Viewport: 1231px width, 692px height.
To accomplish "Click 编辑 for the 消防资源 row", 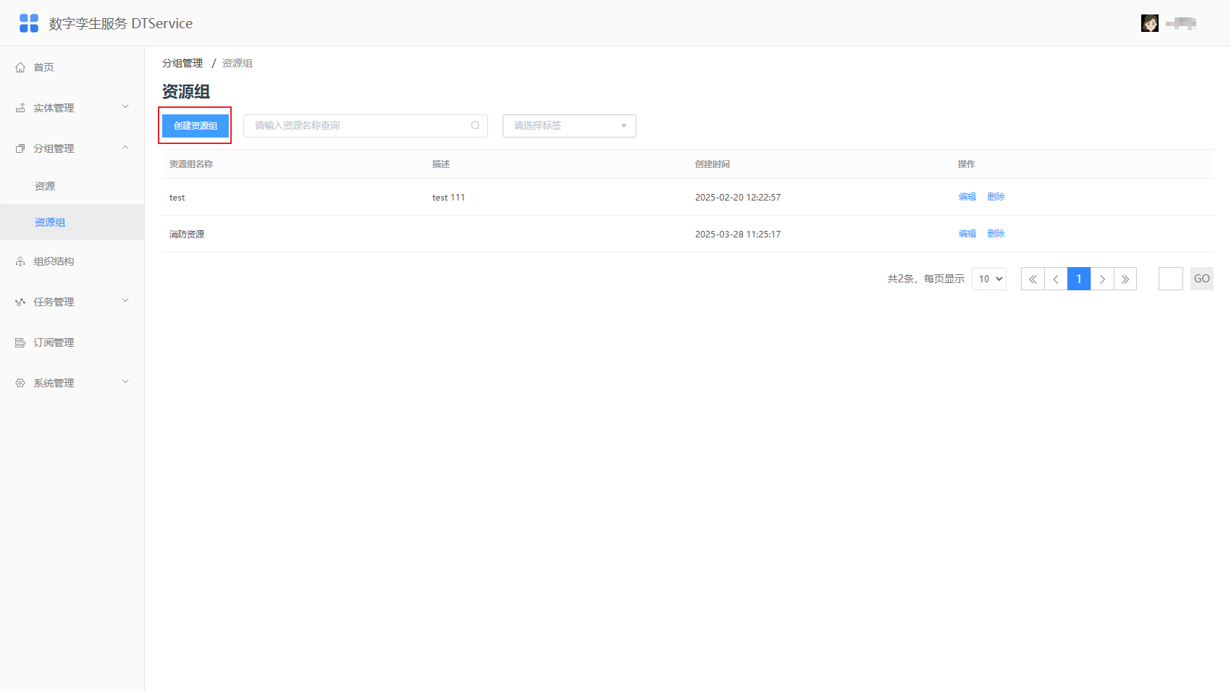I will 967,234.
